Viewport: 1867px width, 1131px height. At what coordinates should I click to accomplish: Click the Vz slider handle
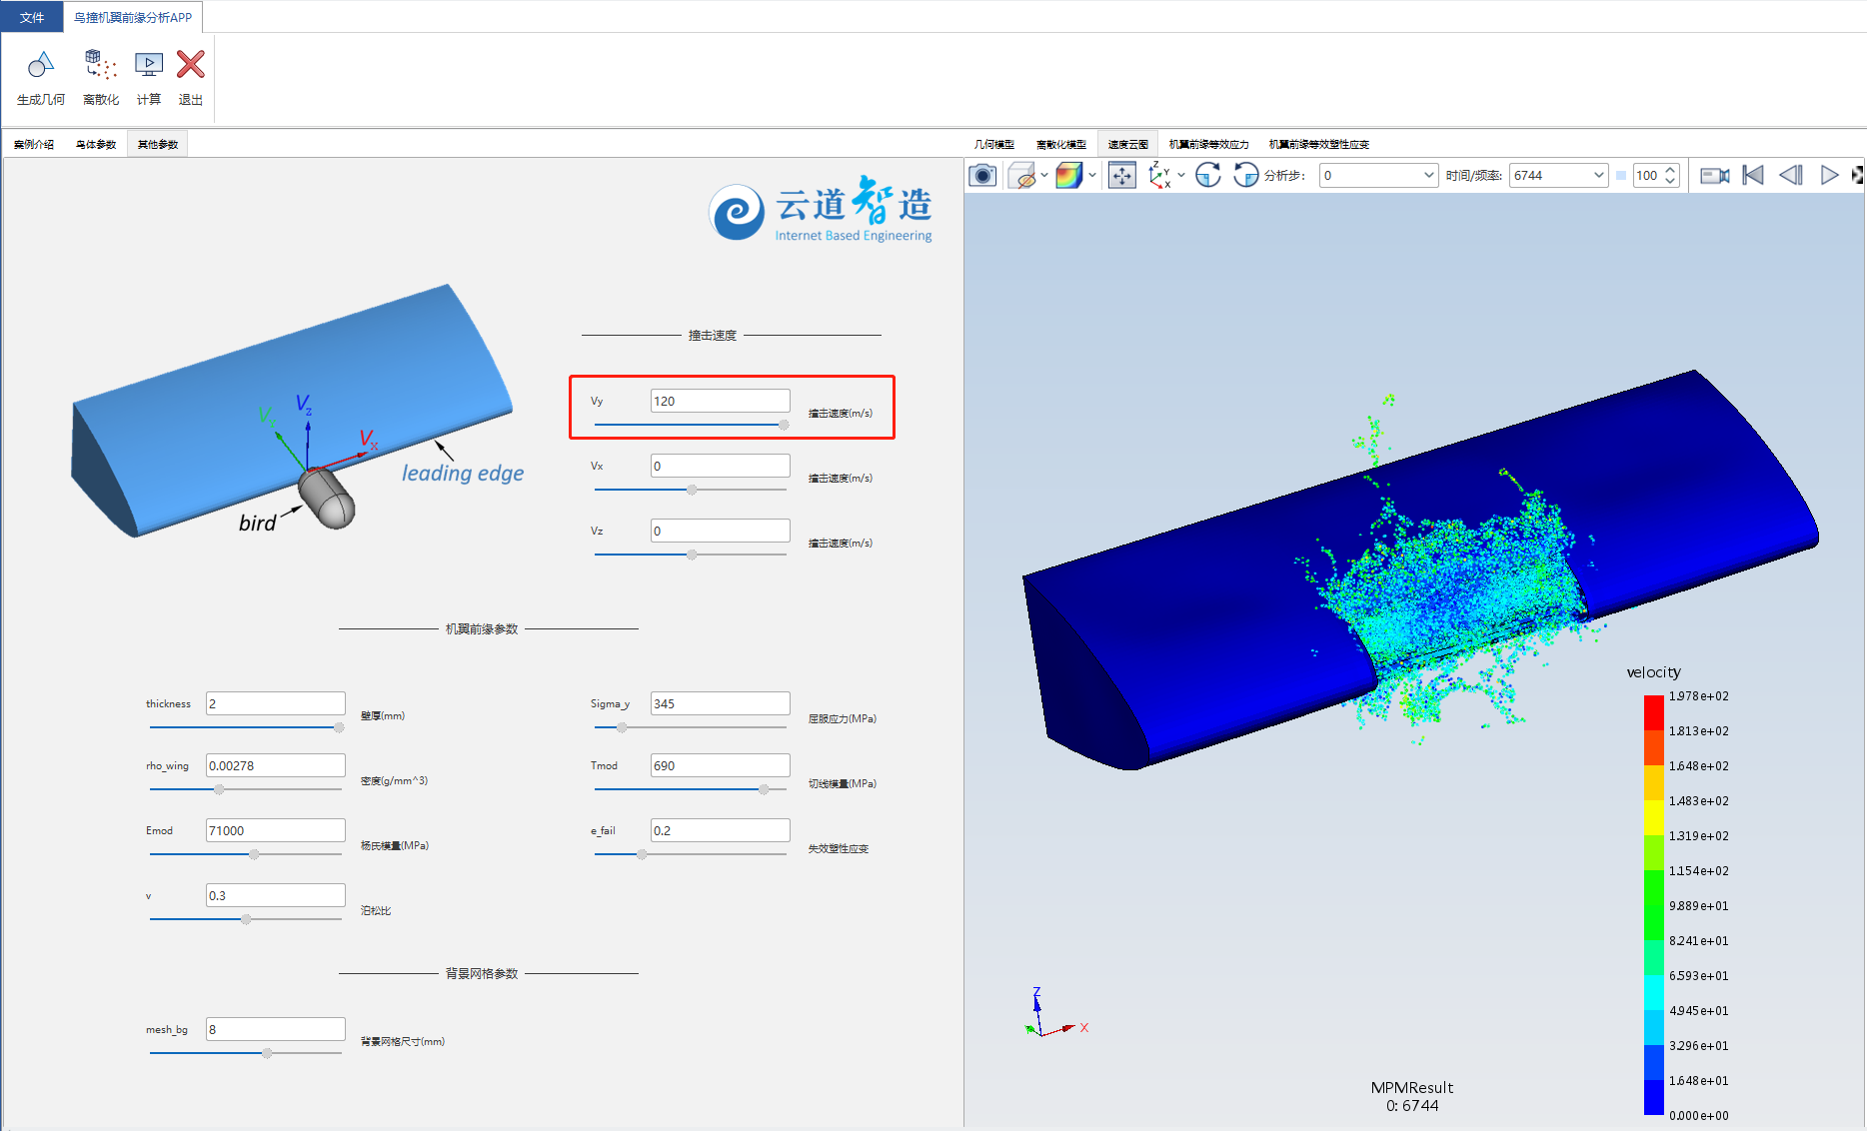[692, 555]
